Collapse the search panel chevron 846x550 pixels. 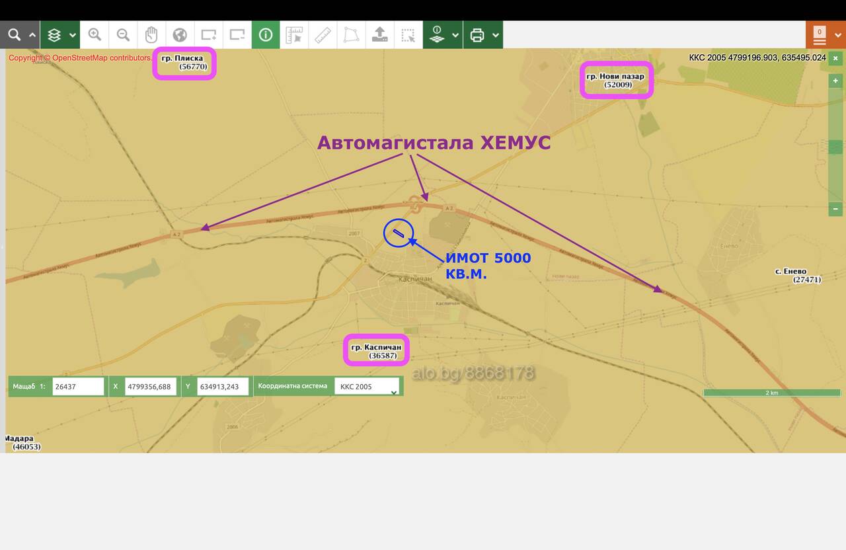tap(32, 35)
